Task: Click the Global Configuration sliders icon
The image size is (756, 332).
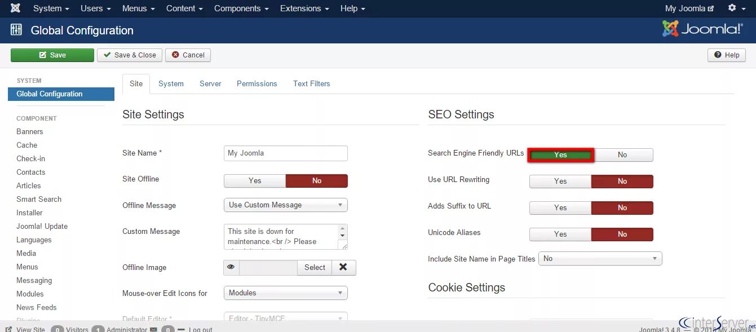Action: tap(16, 30)
